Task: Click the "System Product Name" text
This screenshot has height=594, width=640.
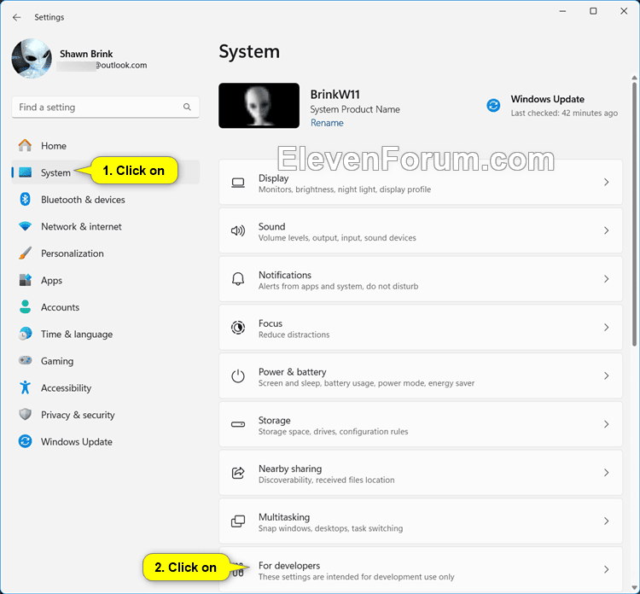Action: click(355, 109)
